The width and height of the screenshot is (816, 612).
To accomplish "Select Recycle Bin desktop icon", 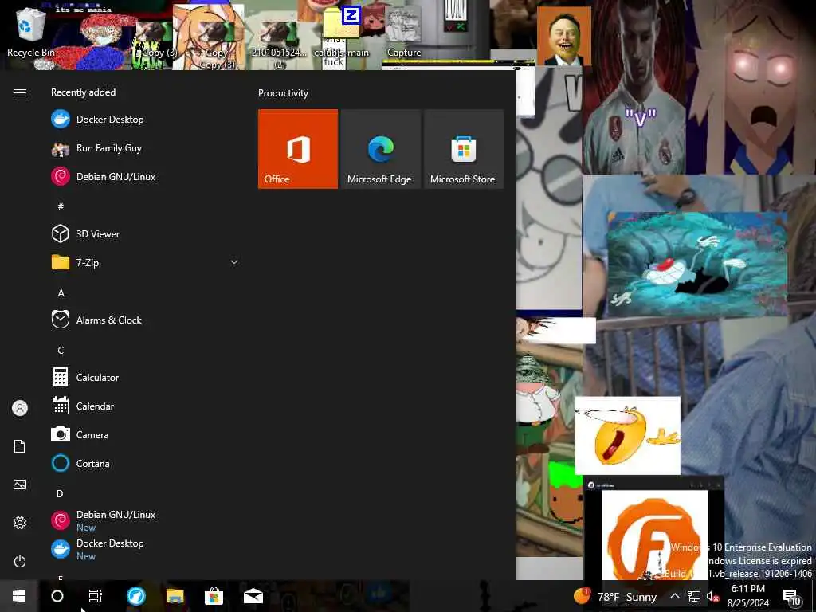I will (31, 33).
